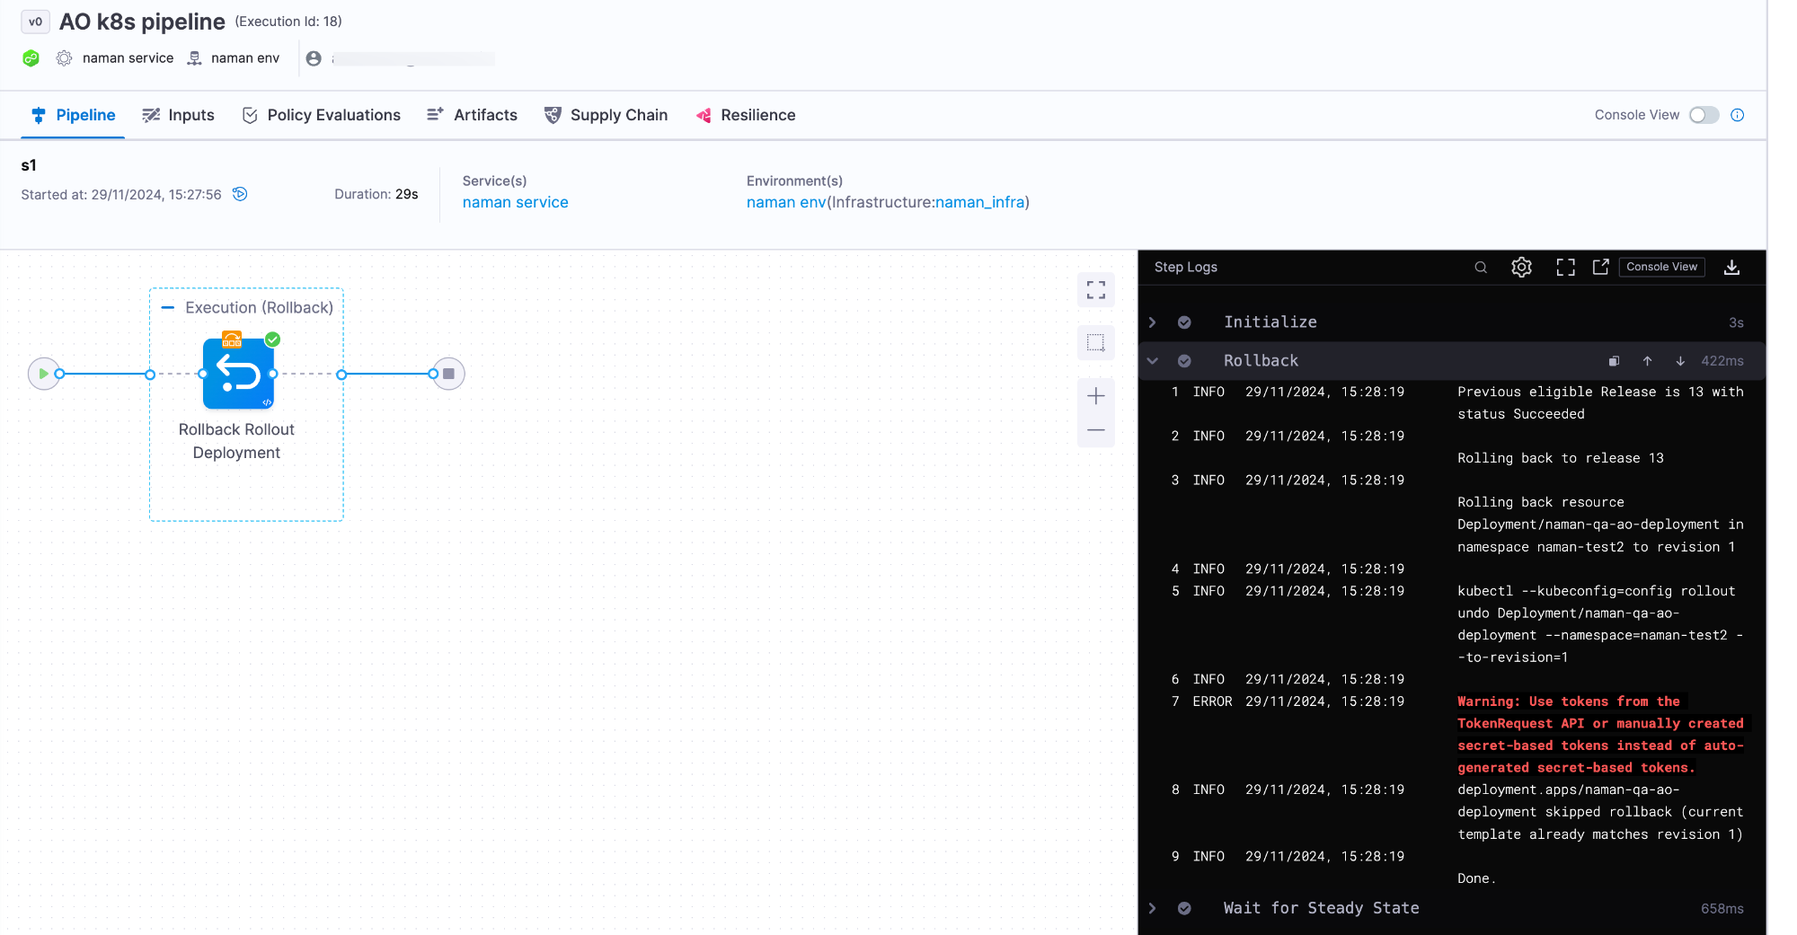Collapse the Rollback log section
1797x935 pixels.
(x=1153, y=361)
